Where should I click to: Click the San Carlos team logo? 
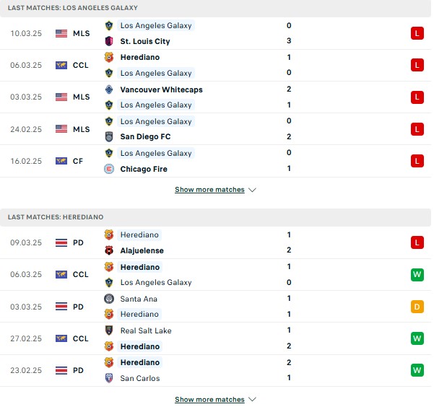coord(109,378)
